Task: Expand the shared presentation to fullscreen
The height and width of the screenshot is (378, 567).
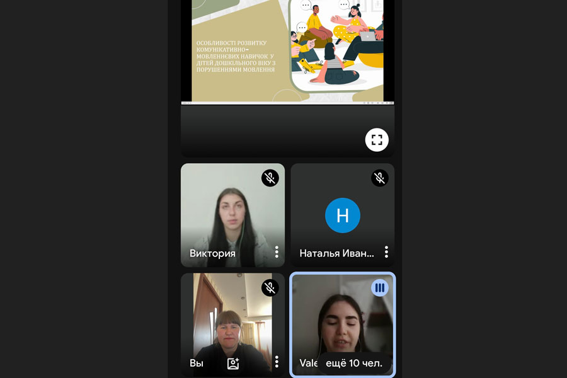Action: coord(377,140)
